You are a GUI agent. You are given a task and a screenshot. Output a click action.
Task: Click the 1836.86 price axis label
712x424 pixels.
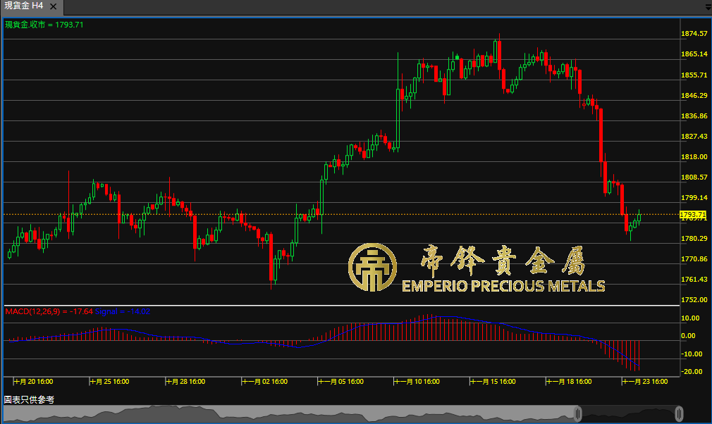(x=694, y=116)
